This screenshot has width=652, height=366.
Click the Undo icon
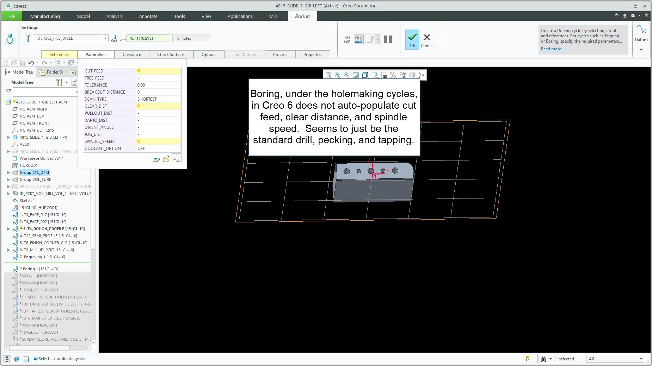pos(31,63)
